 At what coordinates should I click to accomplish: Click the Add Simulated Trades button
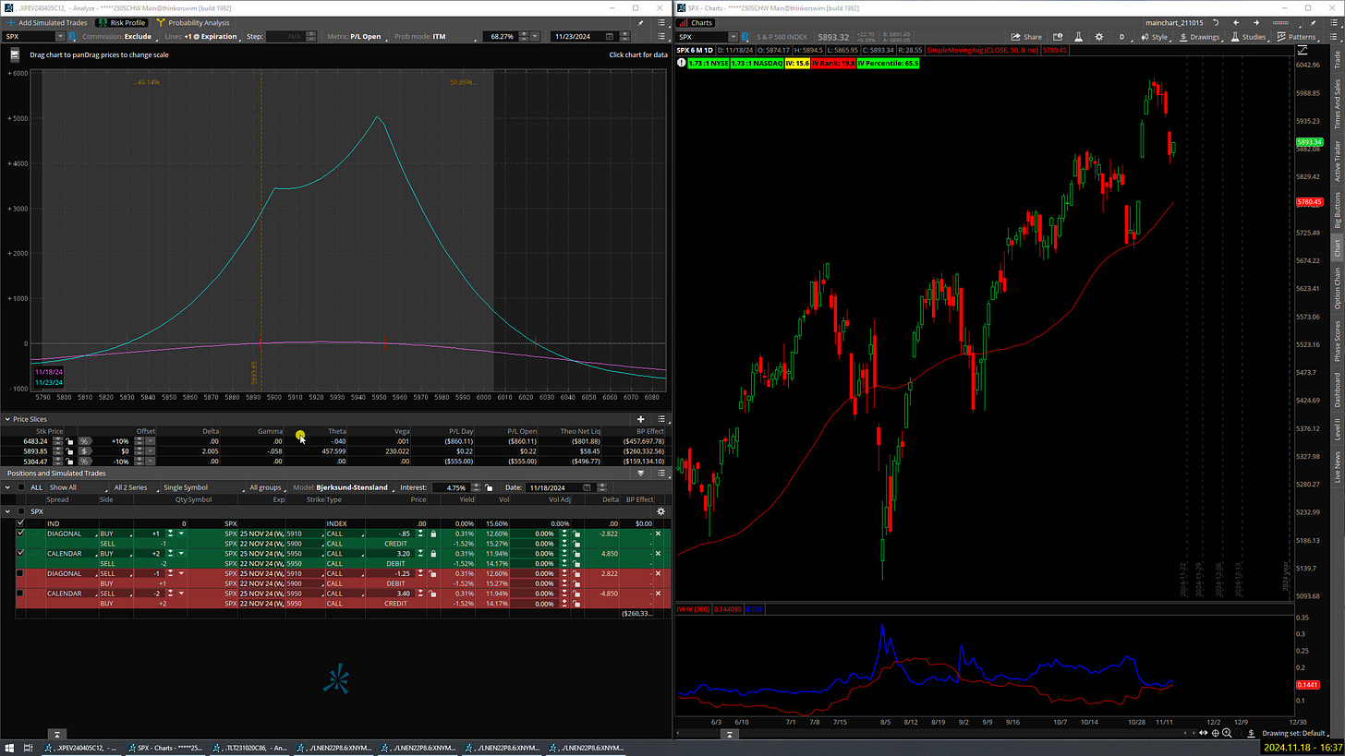(x=51, y=22)
